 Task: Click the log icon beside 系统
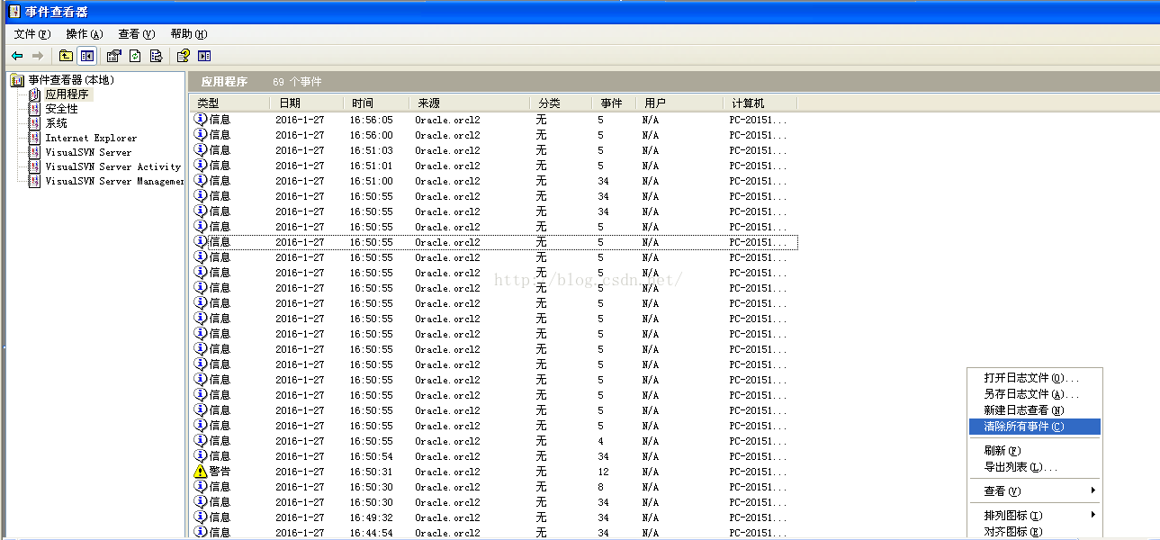[35, 123]
